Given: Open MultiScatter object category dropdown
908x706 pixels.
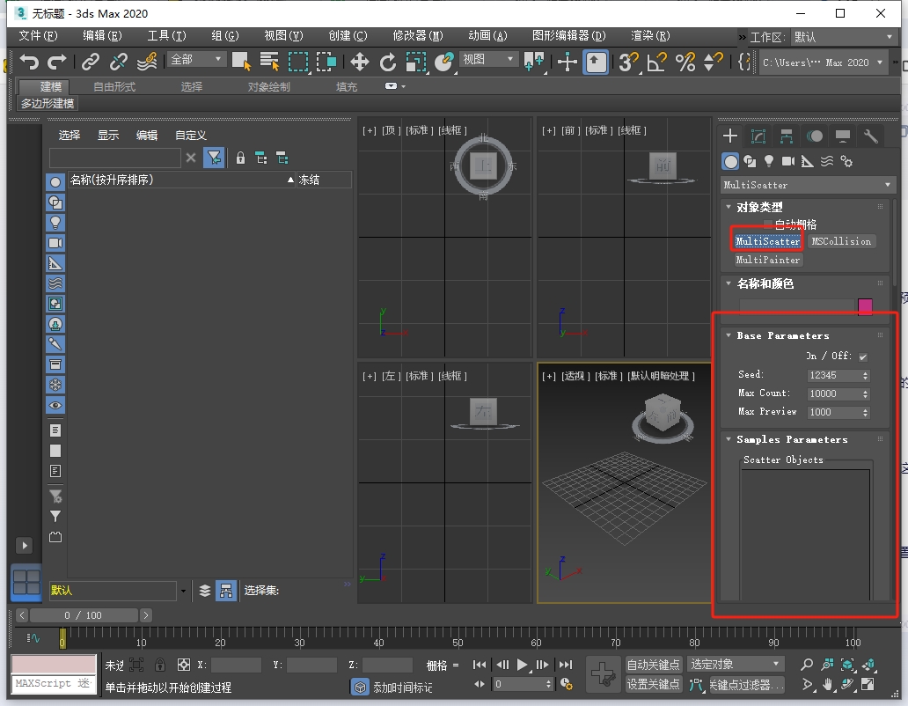Looking at the screenshot, I should click(x=807, y=185).
